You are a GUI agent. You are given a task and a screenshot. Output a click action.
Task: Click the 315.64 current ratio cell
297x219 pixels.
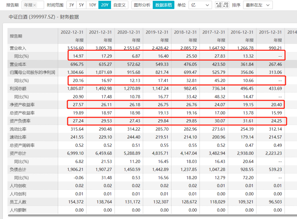coord(77,129)
